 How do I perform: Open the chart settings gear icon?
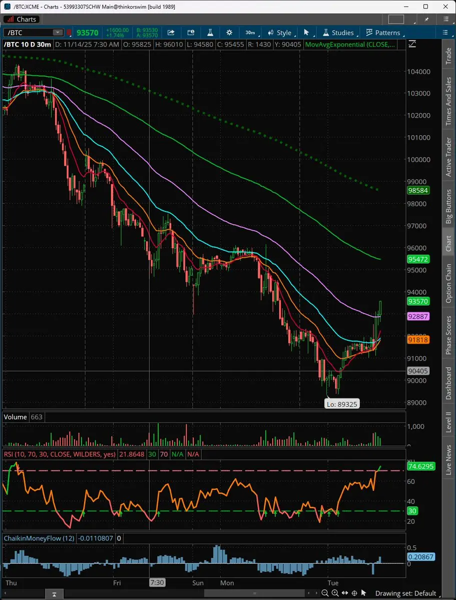click(229, 33)
